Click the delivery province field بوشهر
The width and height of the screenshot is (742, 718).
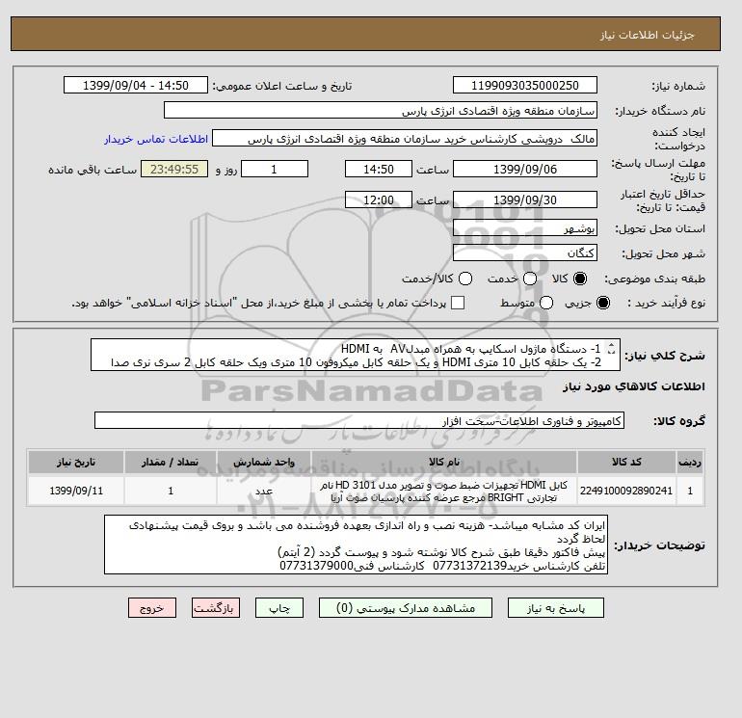tap(525, 228)
